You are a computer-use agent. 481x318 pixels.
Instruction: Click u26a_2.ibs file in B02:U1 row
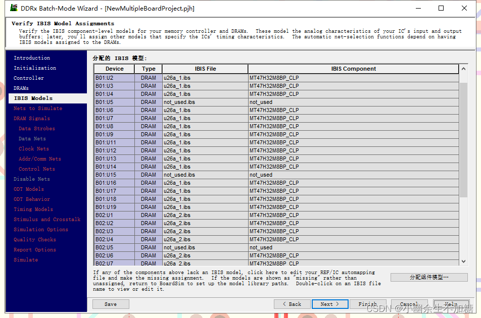(x=205, y=215)
